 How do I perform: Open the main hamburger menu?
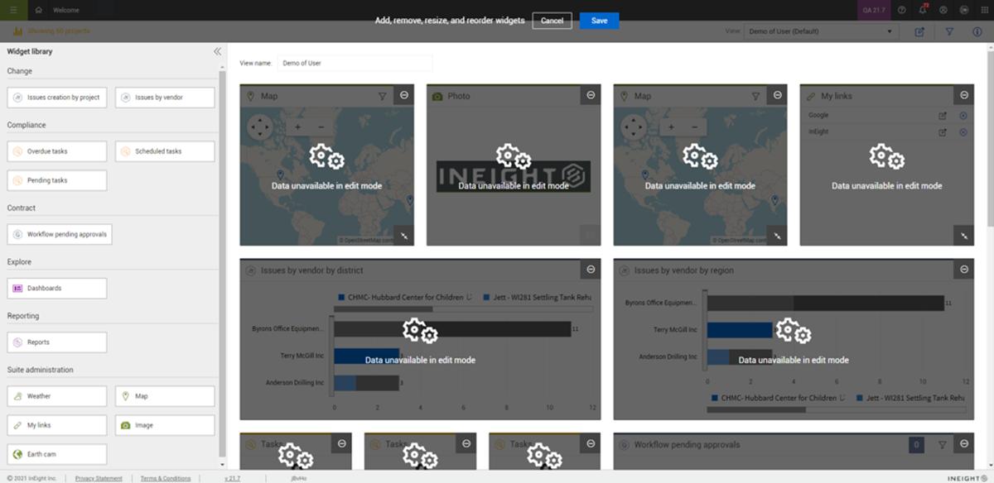point(13,10)
